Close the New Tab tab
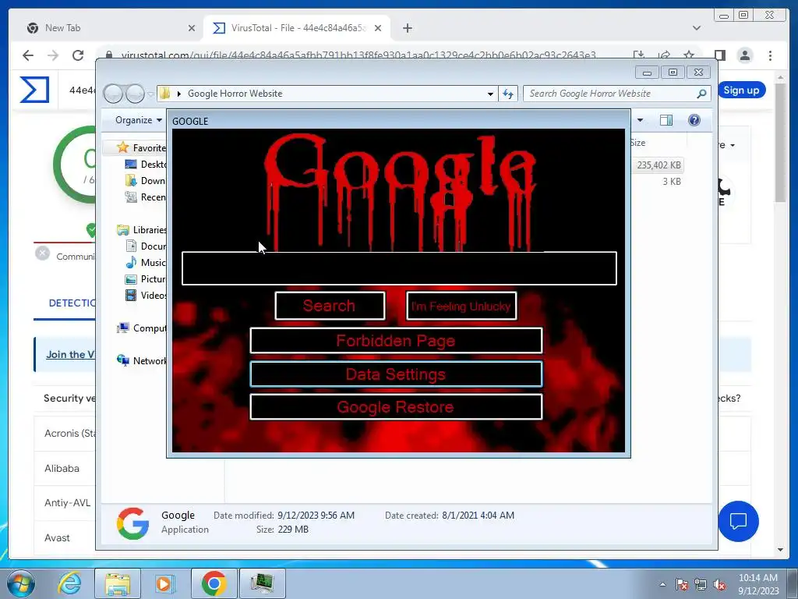 point(192,29)
